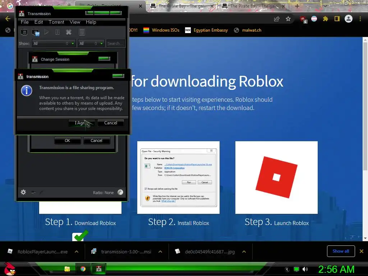Image resolution: width=368 pixels, height=276 pixels.
Task: Open the Chrome profile avatar
Action: coord(349,19)
